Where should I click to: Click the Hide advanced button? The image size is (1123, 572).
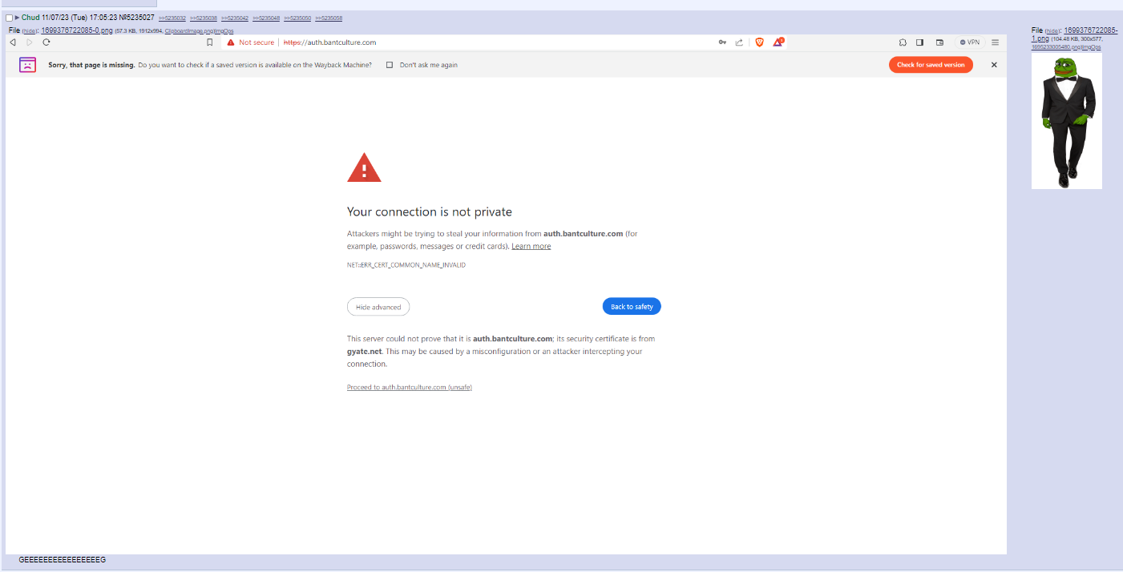point(378,307)
